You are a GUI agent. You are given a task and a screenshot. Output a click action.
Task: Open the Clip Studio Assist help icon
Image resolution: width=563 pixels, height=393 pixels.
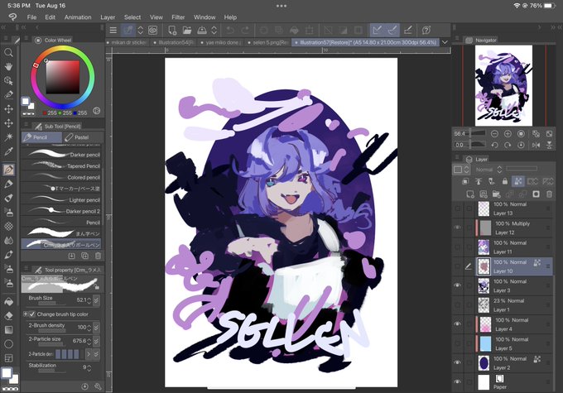click(426, 30)
